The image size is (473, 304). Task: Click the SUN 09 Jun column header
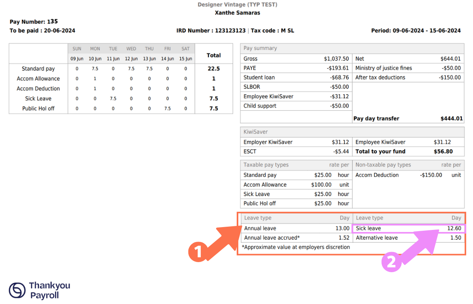tap(76, 53)
